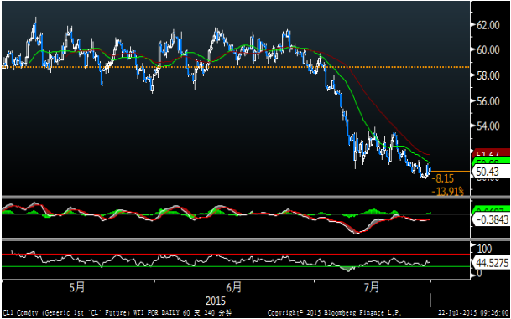Viewport: 511px width, 319px height.
Task: Click the -0.3843 MACD value label
Action: tap(491, 219)
